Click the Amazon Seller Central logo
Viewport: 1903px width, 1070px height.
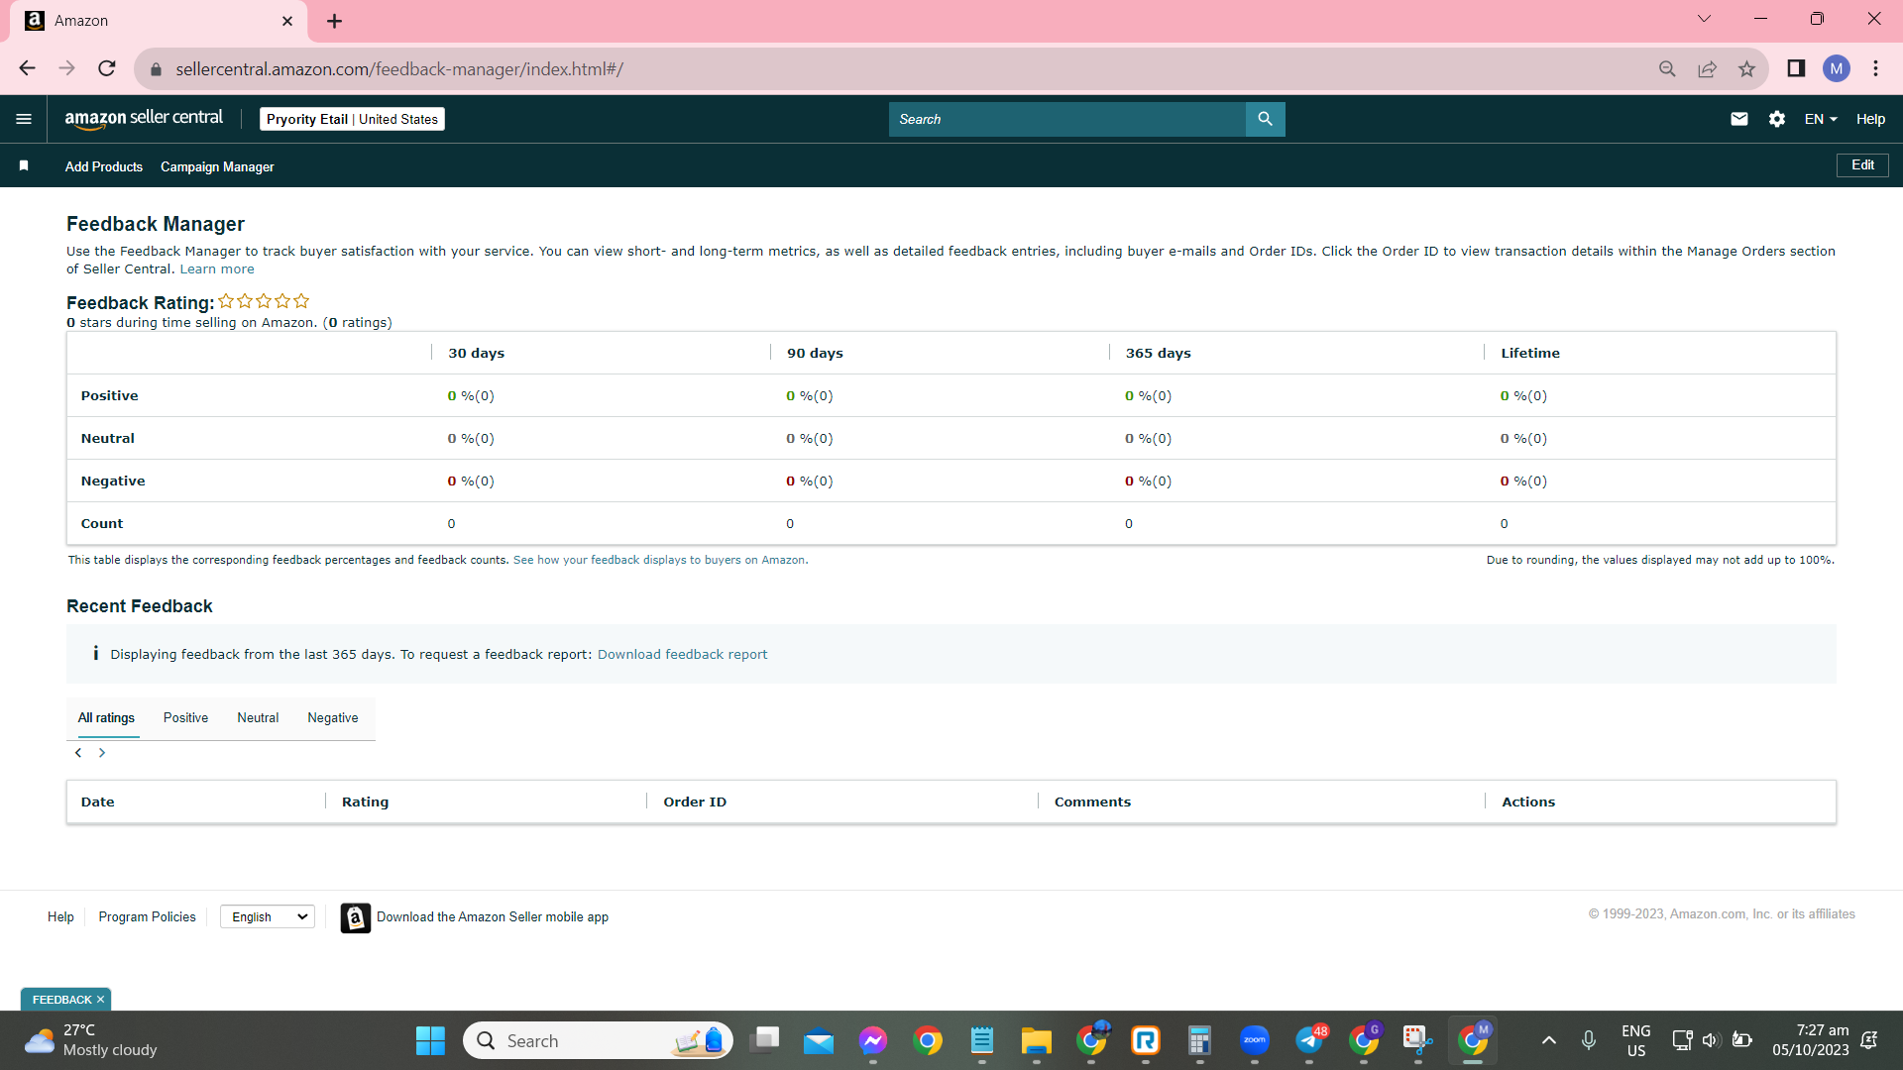[x=144, y=119]
